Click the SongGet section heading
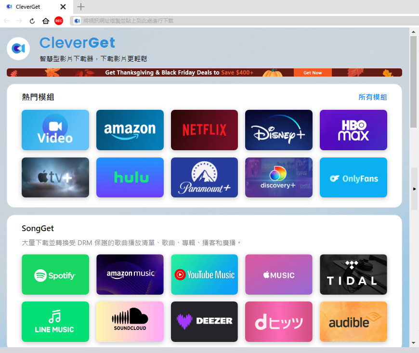The image size is (419, 353). point(38,228)
